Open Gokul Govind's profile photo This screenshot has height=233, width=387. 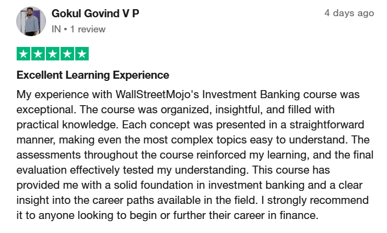click(31, 21)
